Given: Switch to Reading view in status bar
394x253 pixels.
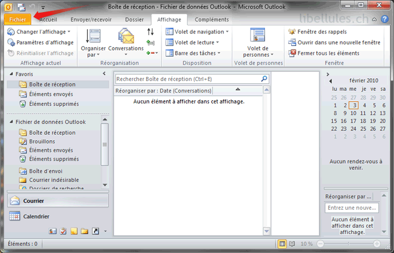Looking at the screenshot, I should click(292, 244).
